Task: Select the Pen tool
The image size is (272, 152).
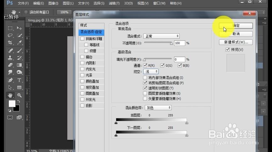Action: coord(10,80)
